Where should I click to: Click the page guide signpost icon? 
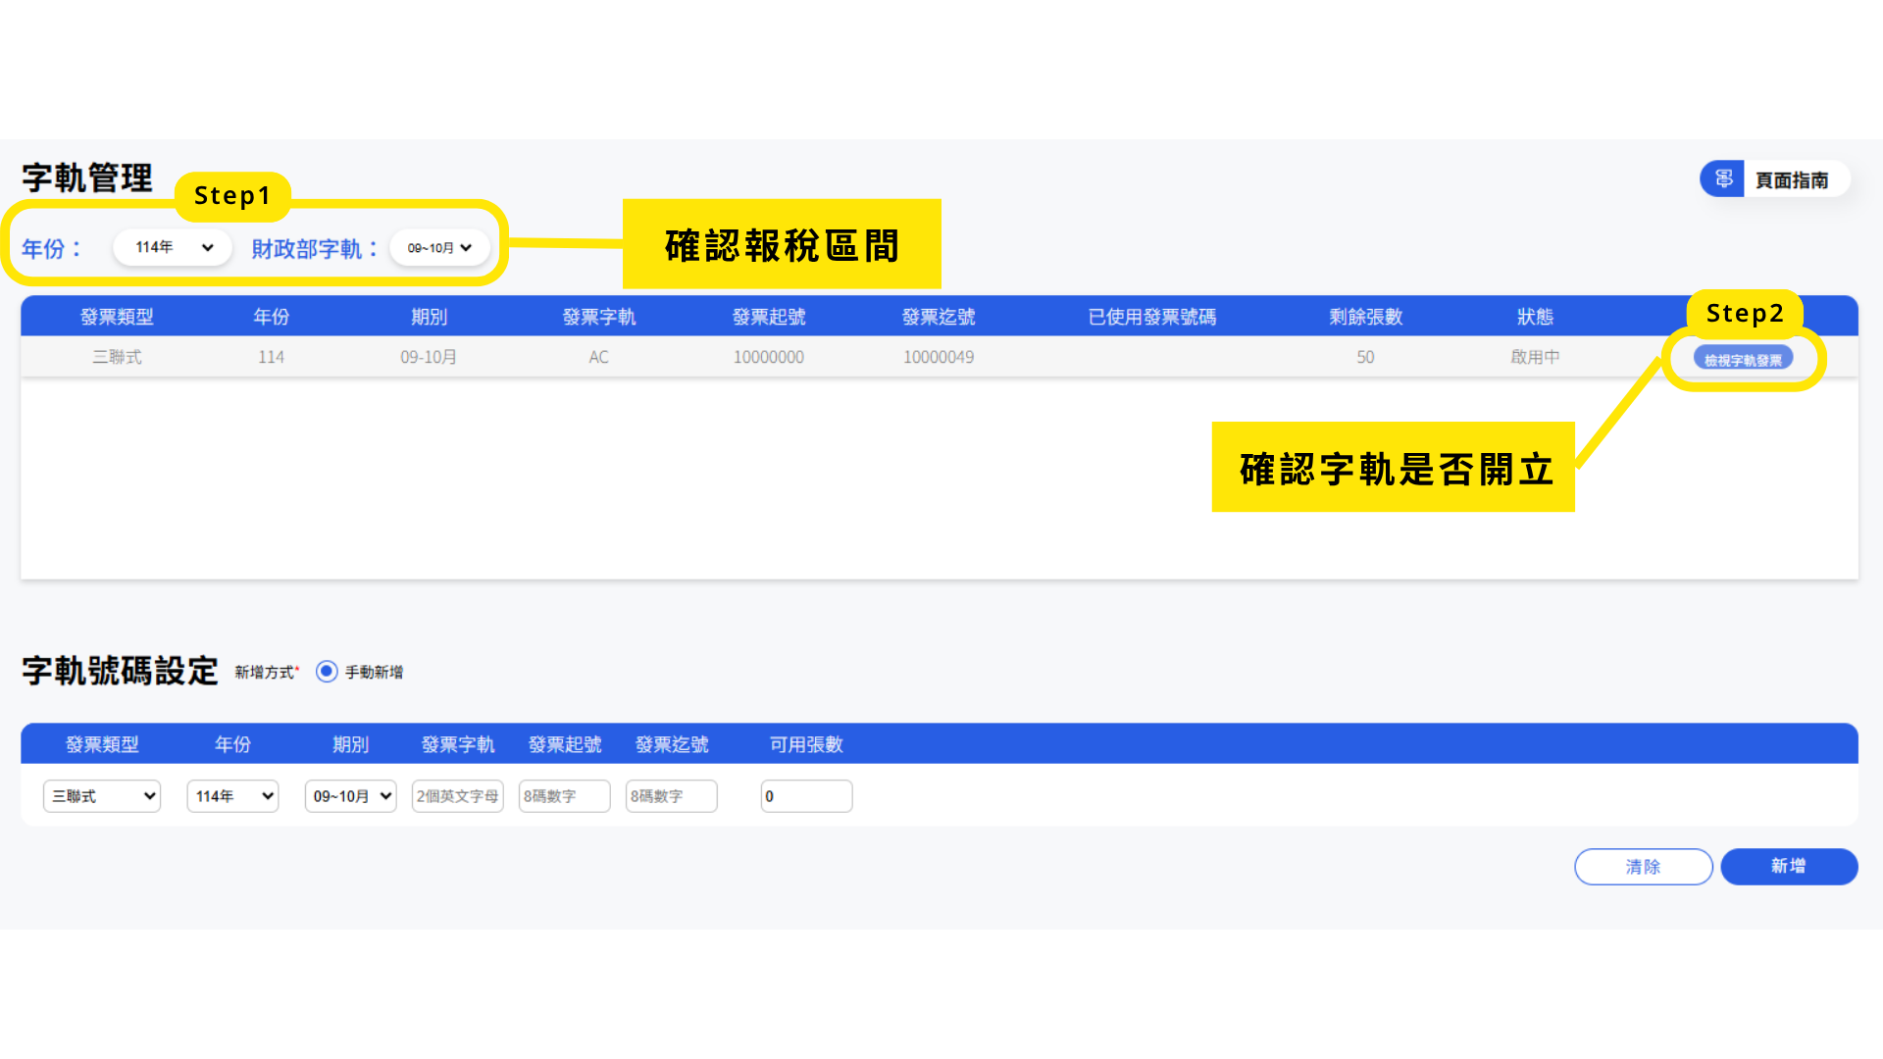click(x=1723, y=179)
